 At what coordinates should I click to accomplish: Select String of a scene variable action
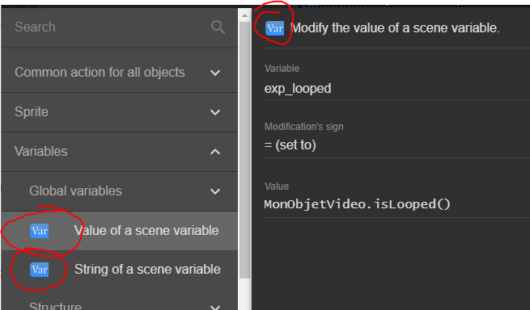click(x=119, y=270)
